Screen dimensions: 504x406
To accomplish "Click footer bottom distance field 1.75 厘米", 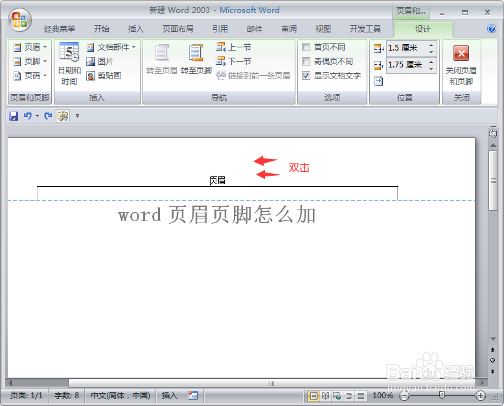I will tap(406, 65).
